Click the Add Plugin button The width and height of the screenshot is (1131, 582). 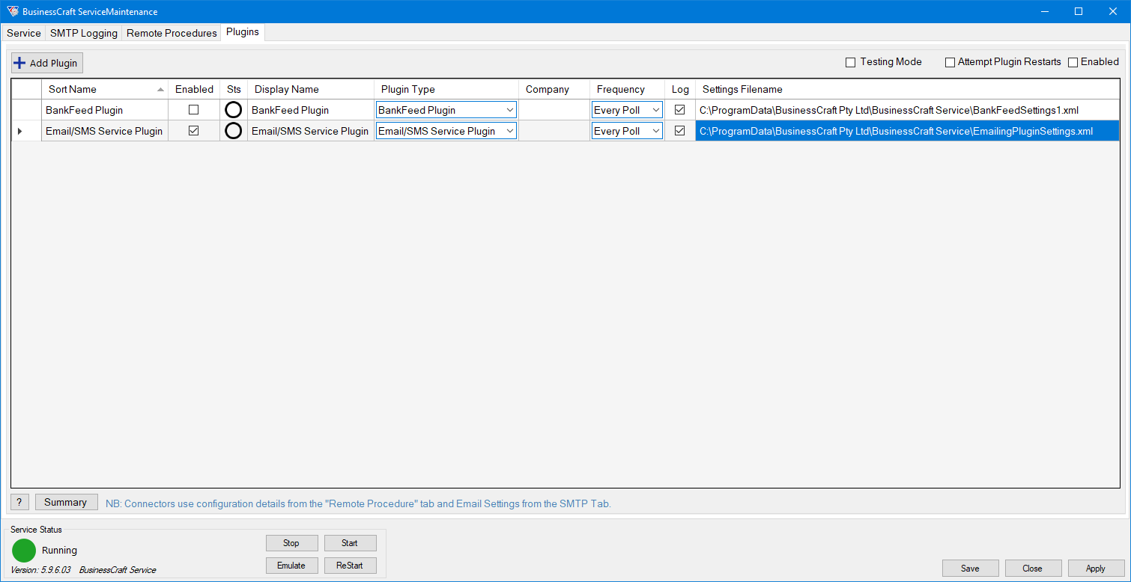pyautogui.click(x=46, y=63)
